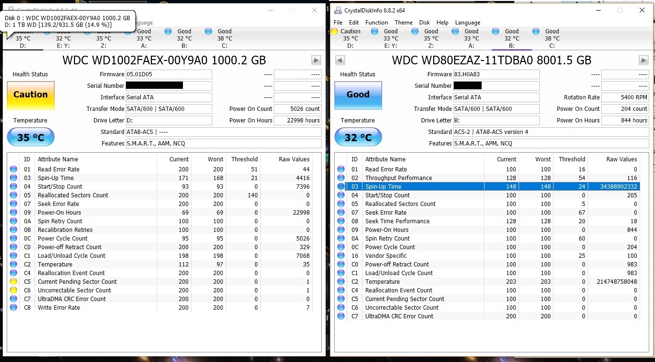The height and width of the screenshot is (362, 655).
Task: Click next disk arrow in left window
Action: 316,60
